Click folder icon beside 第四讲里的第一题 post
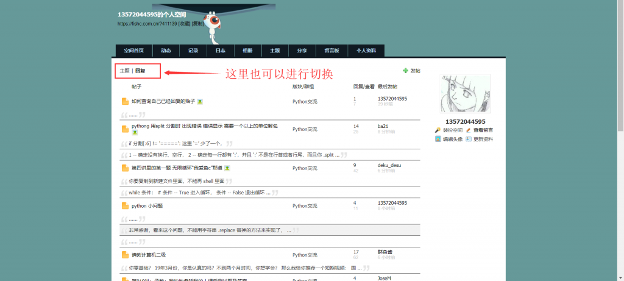 click(125, 168)
